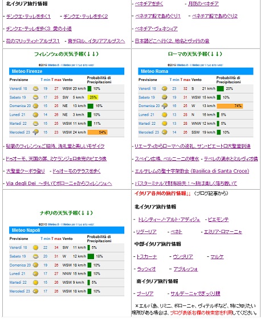261x319 pixels.
Task: Click Roma Domenica 20 rain weather icon
Action: pyautogui.click(x=165, y=106)
